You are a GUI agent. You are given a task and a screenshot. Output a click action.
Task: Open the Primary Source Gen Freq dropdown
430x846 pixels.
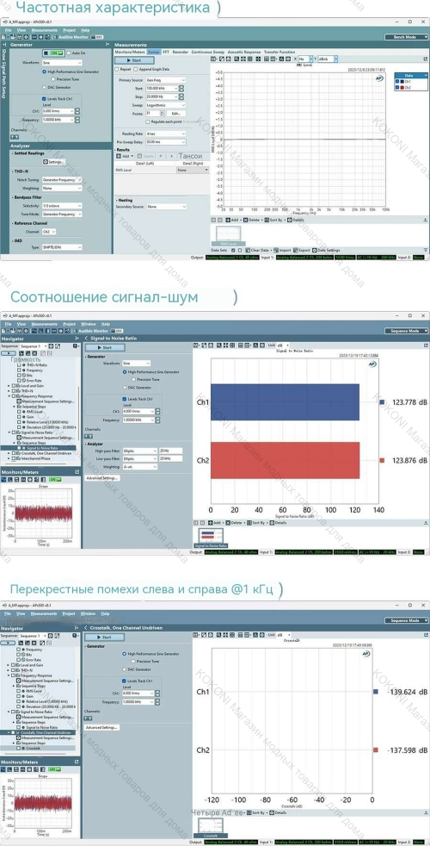pos(165,80)
